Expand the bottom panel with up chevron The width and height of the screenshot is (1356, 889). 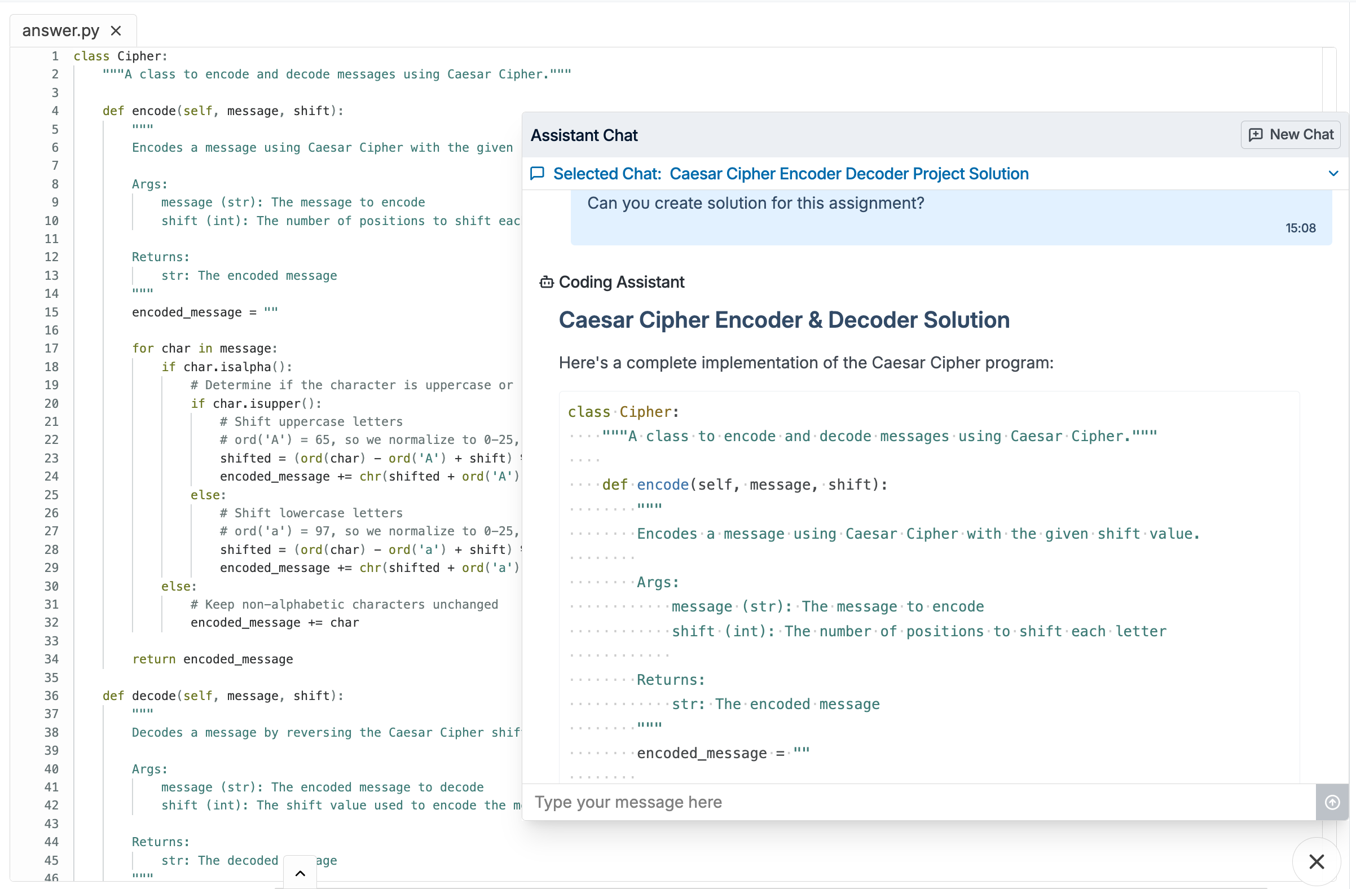(x=300, y=873)
